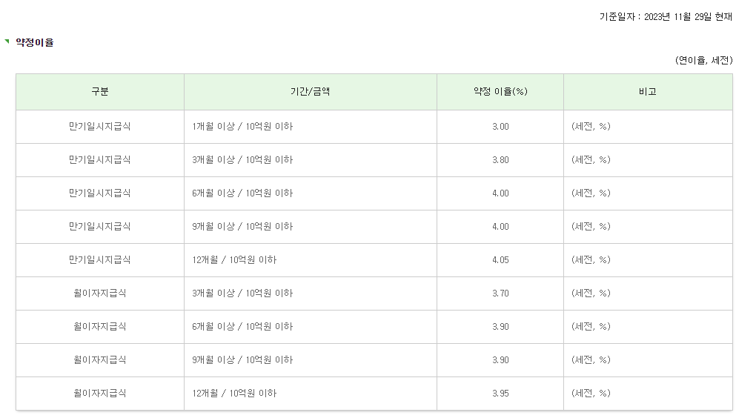Click the 약정 이율(%) column header

point(500,92)
